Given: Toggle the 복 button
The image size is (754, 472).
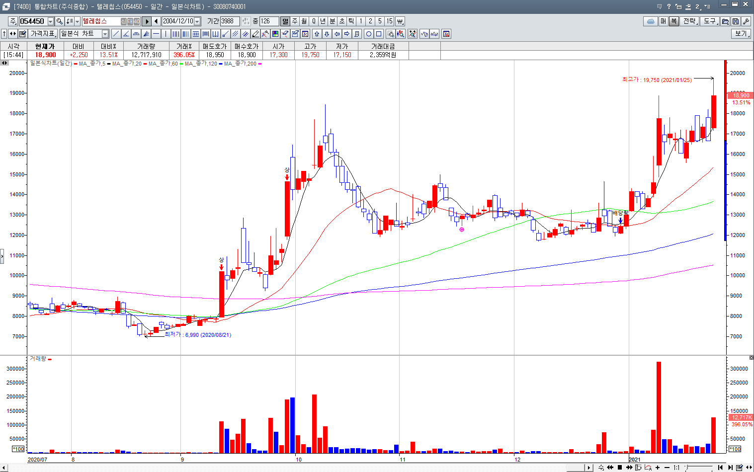Looking at the screenshot, I should click(673, 21).
